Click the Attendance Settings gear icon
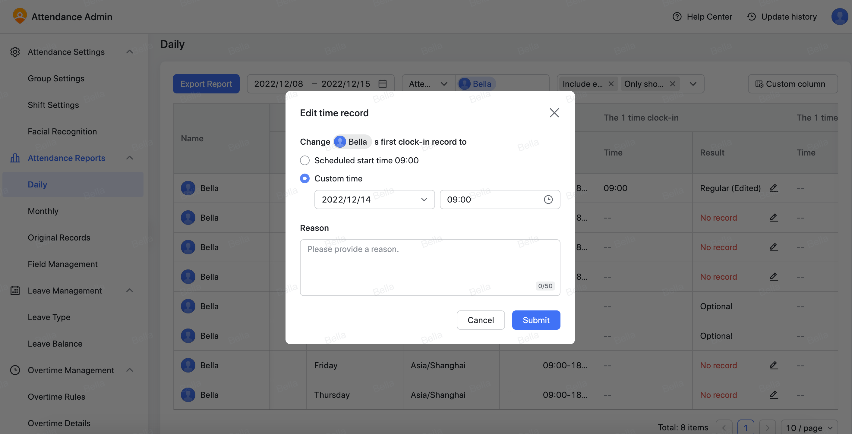 (x=15, y=52)
